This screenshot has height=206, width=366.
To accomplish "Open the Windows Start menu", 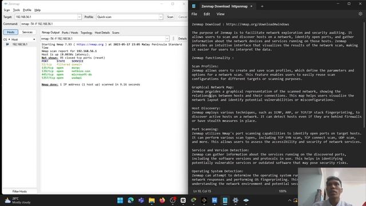I will 120,200.
